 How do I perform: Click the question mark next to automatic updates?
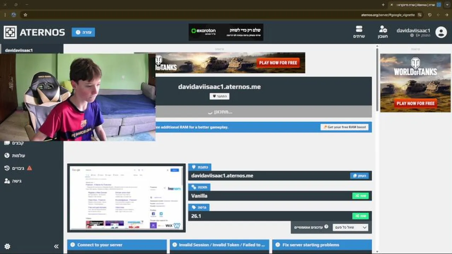point(326,227)
